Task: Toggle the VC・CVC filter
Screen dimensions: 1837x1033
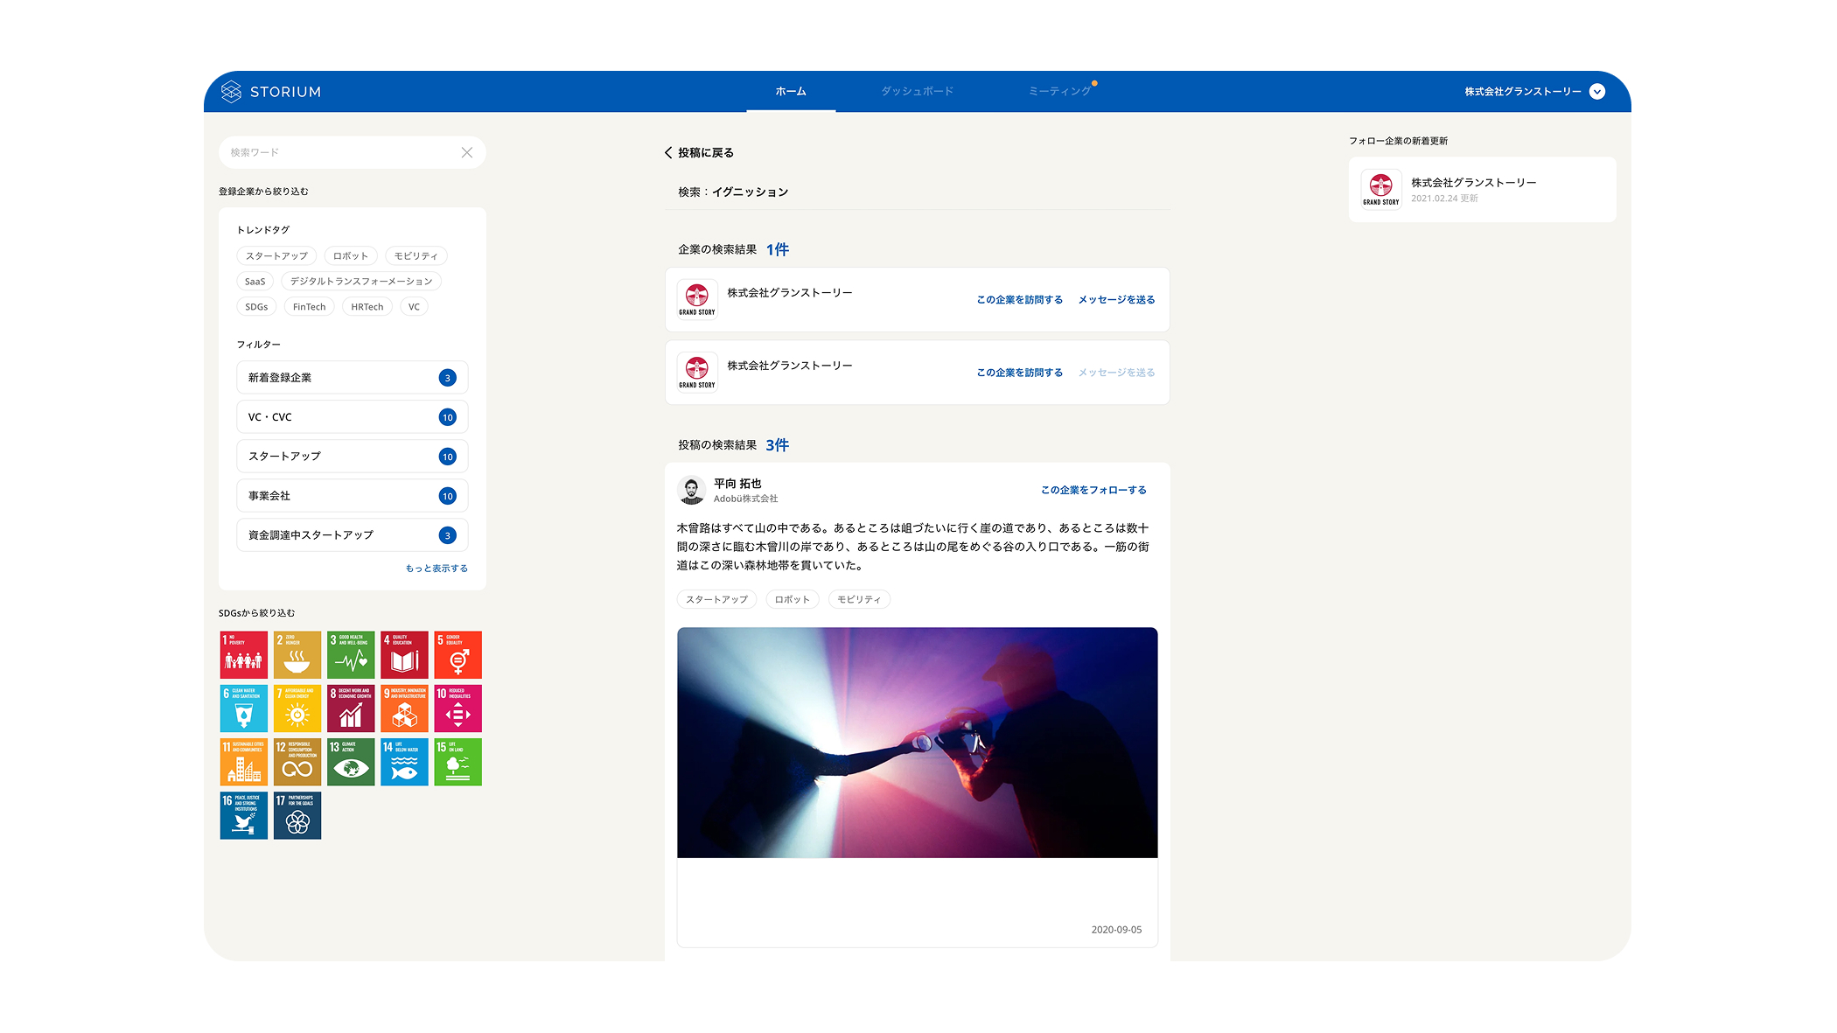Action: point(352,416)
